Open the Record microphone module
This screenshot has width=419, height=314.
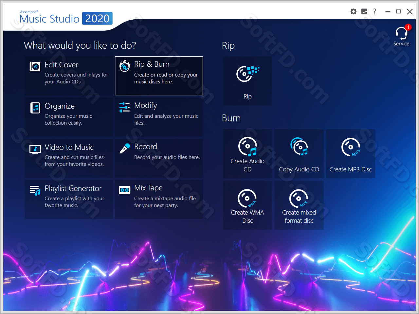pyautogui.click(x=159, y=158)
